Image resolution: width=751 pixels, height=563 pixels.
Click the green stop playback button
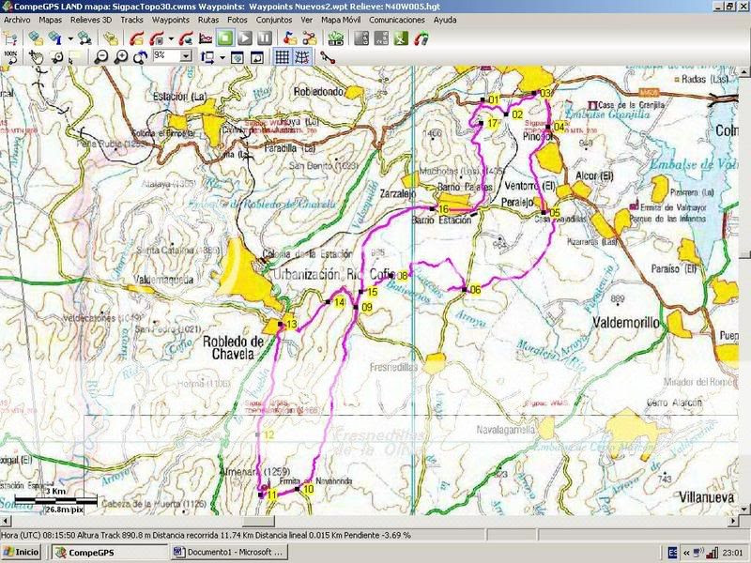click(x=225, y=38)
